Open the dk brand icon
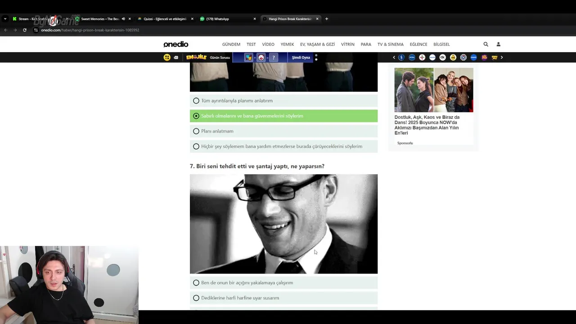The width and height of the screenshot is (576, 324). tap(443, 58)
